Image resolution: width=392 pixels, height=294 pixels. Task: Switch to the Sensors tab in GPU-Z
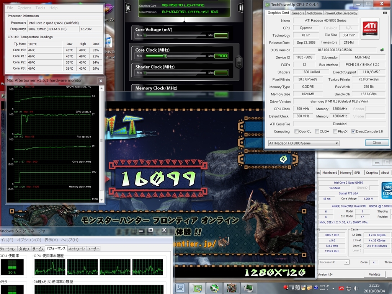298,13
